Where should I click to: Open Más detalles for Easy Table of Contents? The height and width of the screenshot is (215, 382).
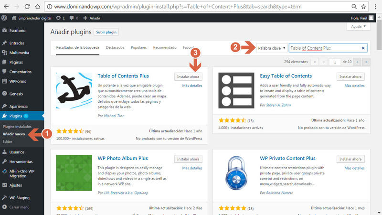(354, 86)
